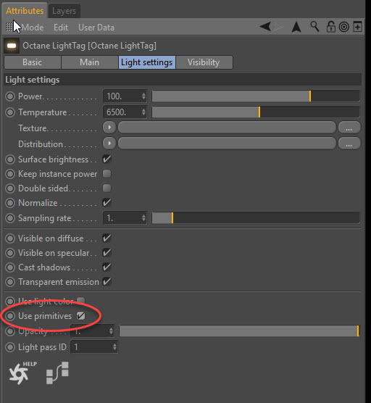Image resolution: width=371 pixels, height=403 pixels.
Task: Click Double sided keyframe dot
Action: 10,188
